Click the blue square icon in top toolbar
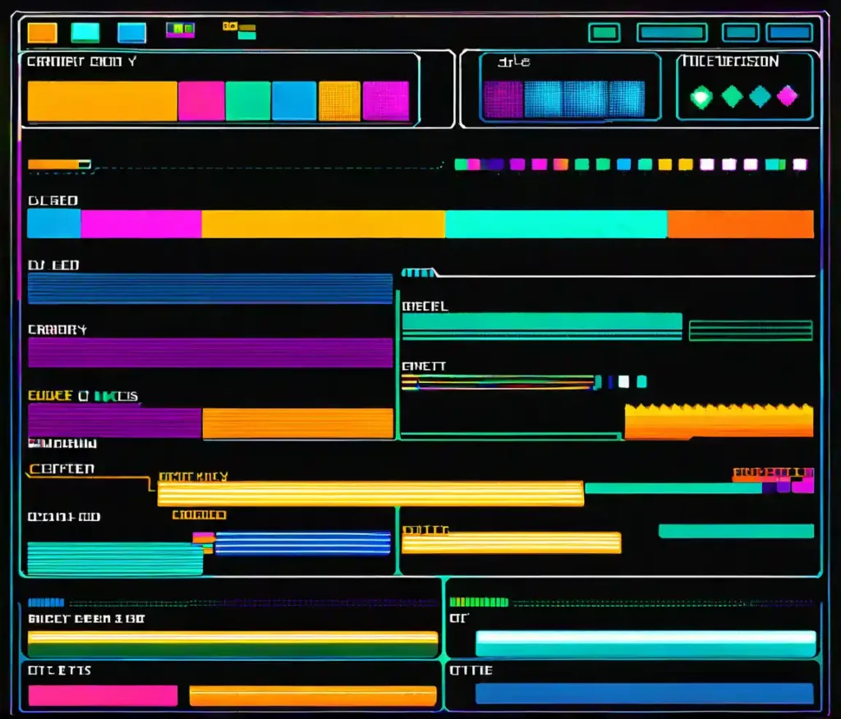Screen dimensions: 841x719 coord(131,33)
